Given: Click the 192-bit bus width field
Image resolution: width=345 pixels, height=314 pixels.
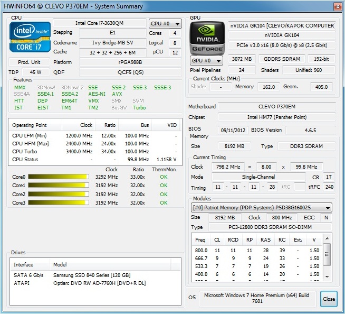Looking at the screenshot, I should point(321,59).
